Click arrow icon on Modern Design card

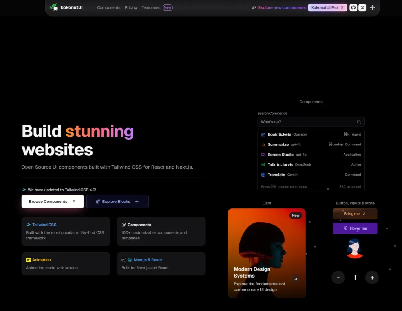pos(295,279)
